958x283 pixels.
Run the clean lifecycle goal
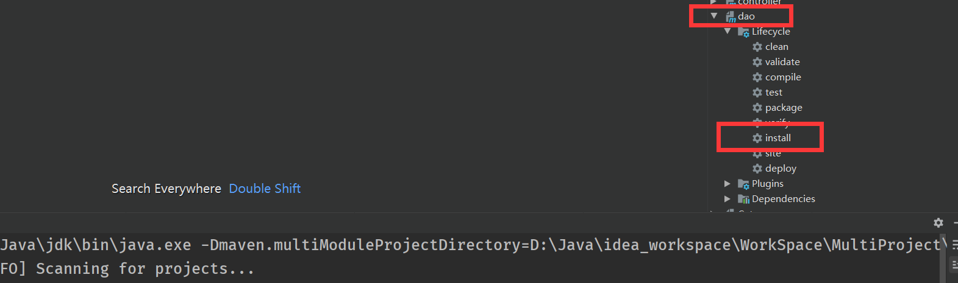(x=776, y=47)
